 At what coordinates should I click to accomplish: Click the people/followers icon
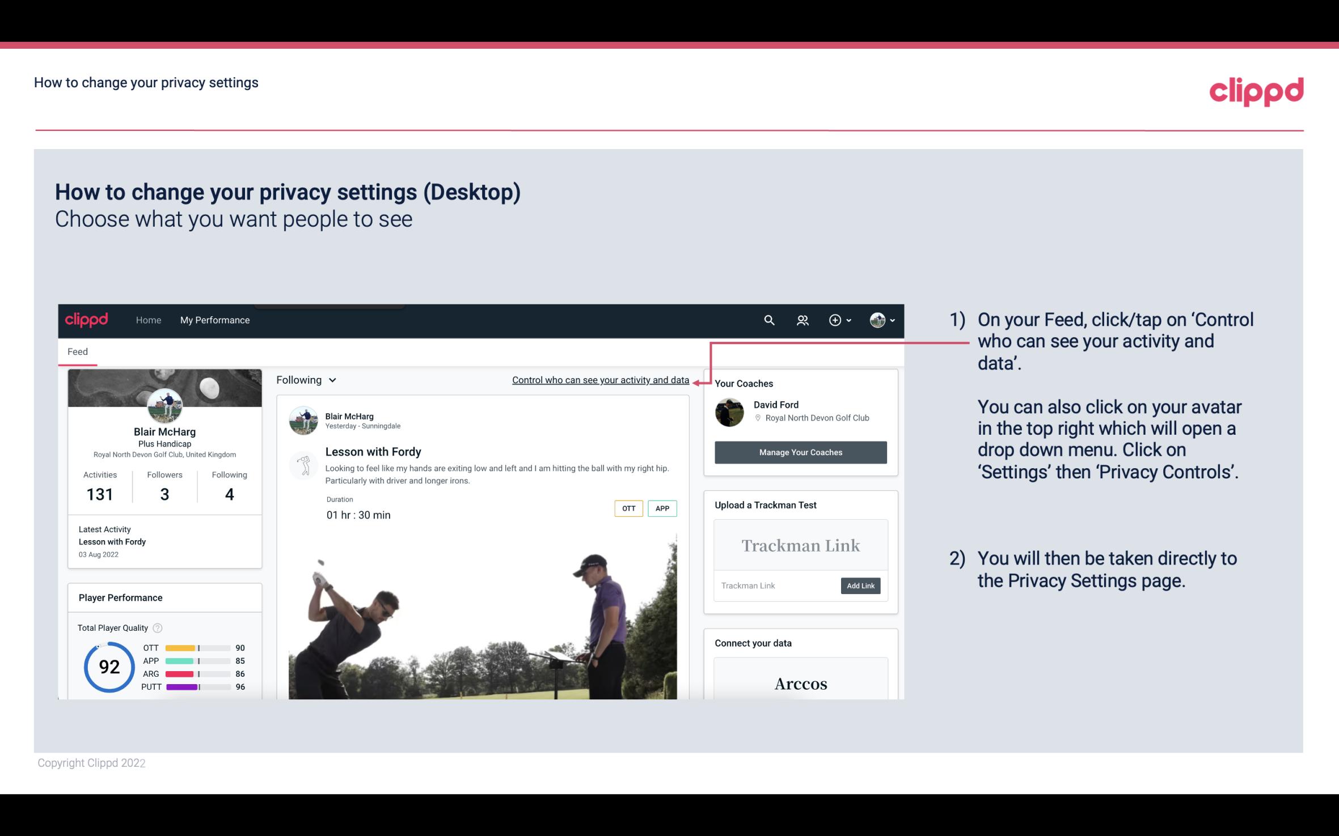click(x=802, y=320)
